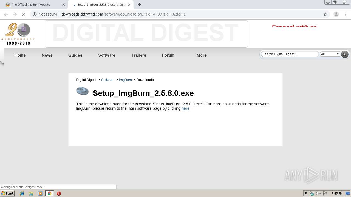Select the Setup_ImgBurn_2.5.8.0.exe tab
The height and width of the screenshot is (197, 351).
tap(101, 5)
